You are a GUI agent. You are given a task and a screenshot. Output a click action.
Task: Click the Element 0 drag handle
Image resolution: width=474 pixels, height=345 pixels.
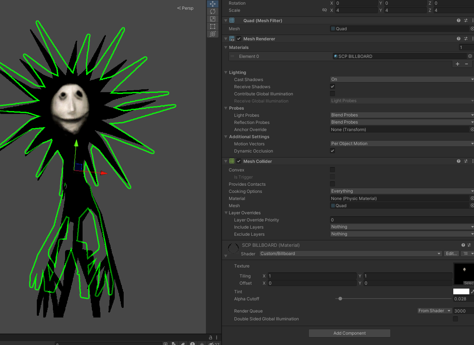click(x=232, y=56)
